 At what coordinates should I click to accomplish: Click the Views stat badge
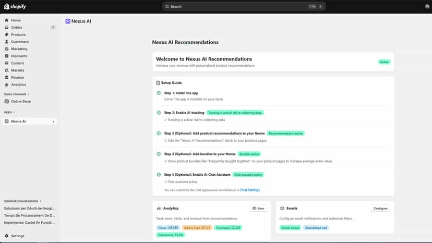pyautogui.click(x=168, y=228)
